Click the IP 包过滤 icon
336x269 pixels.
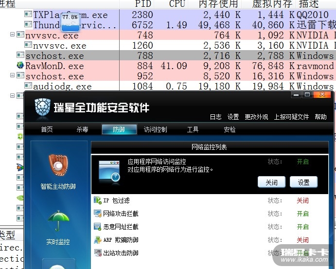click(x=98, y=200)
